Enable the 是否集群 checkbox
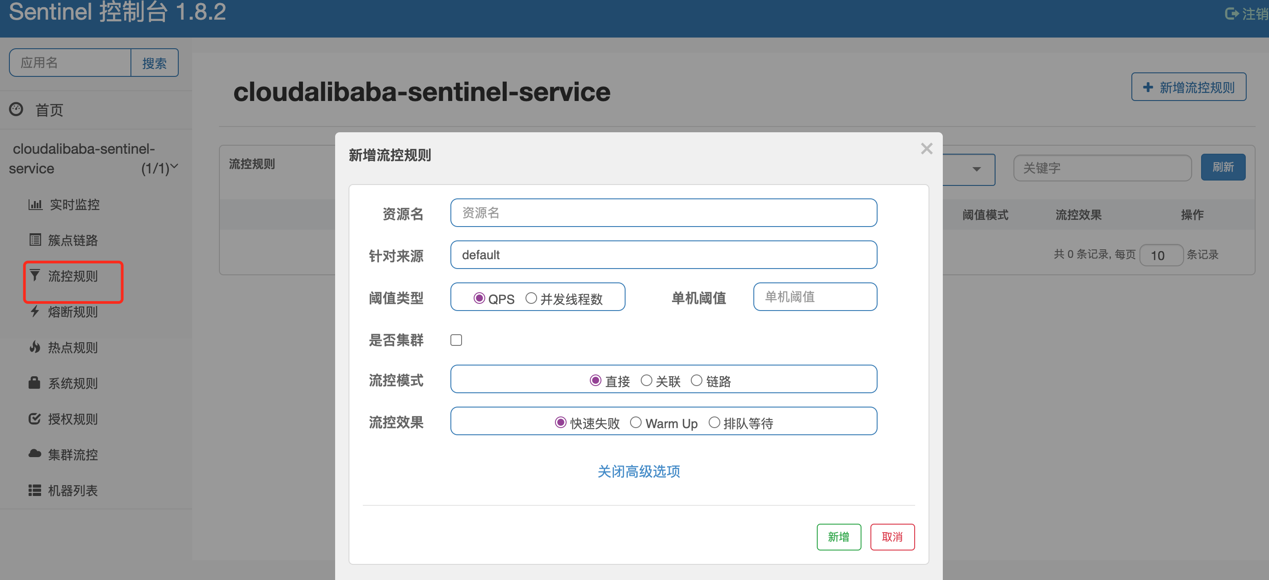1269x580 pixels. tap(456, 340)
